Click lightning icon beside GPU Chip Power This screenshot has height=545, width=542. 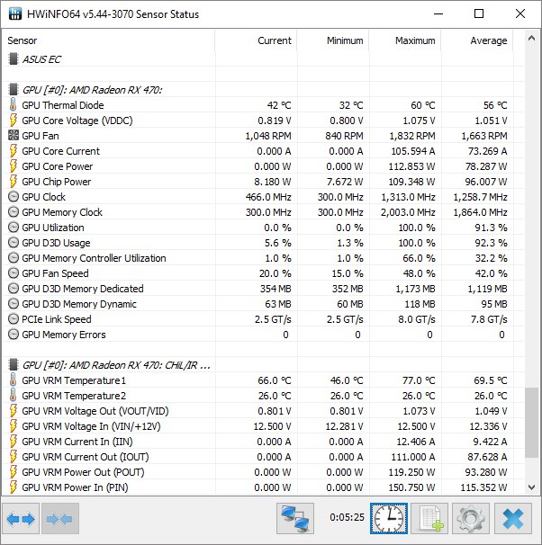(x=14, y=182)
